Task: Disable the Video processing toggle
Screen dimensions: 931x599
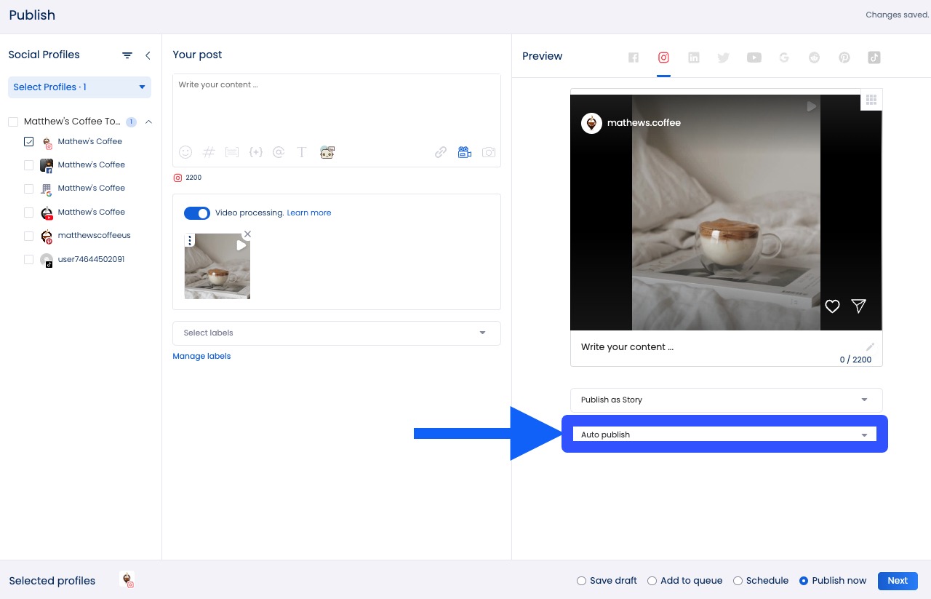Action: tap(197, 213)
